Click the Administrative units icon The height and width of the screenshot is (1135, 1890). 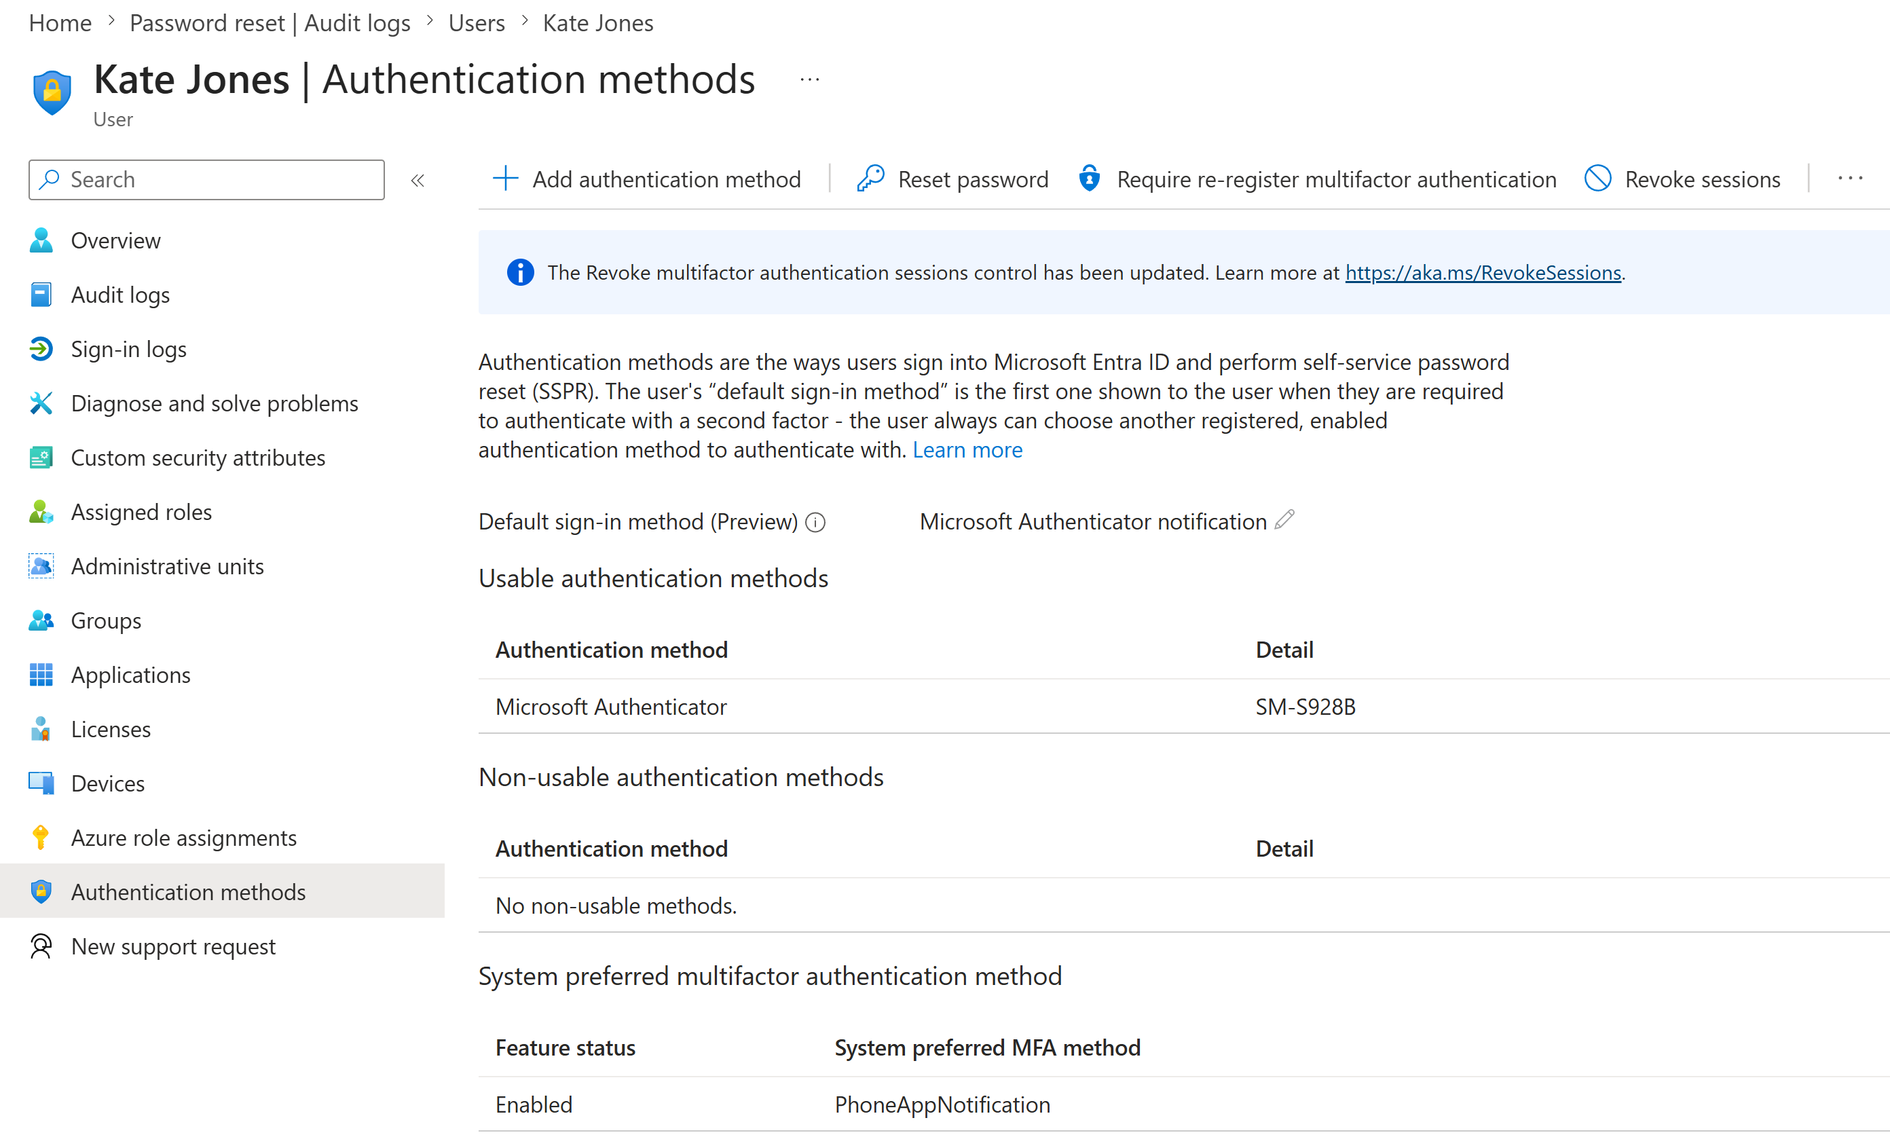[x=41, y=566]
